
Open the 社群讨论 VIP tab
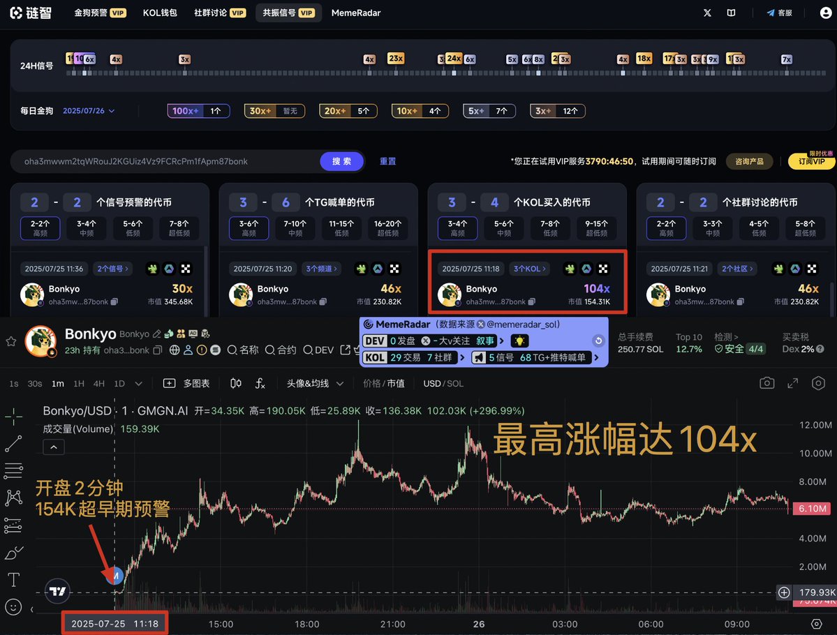click(219, 13)
